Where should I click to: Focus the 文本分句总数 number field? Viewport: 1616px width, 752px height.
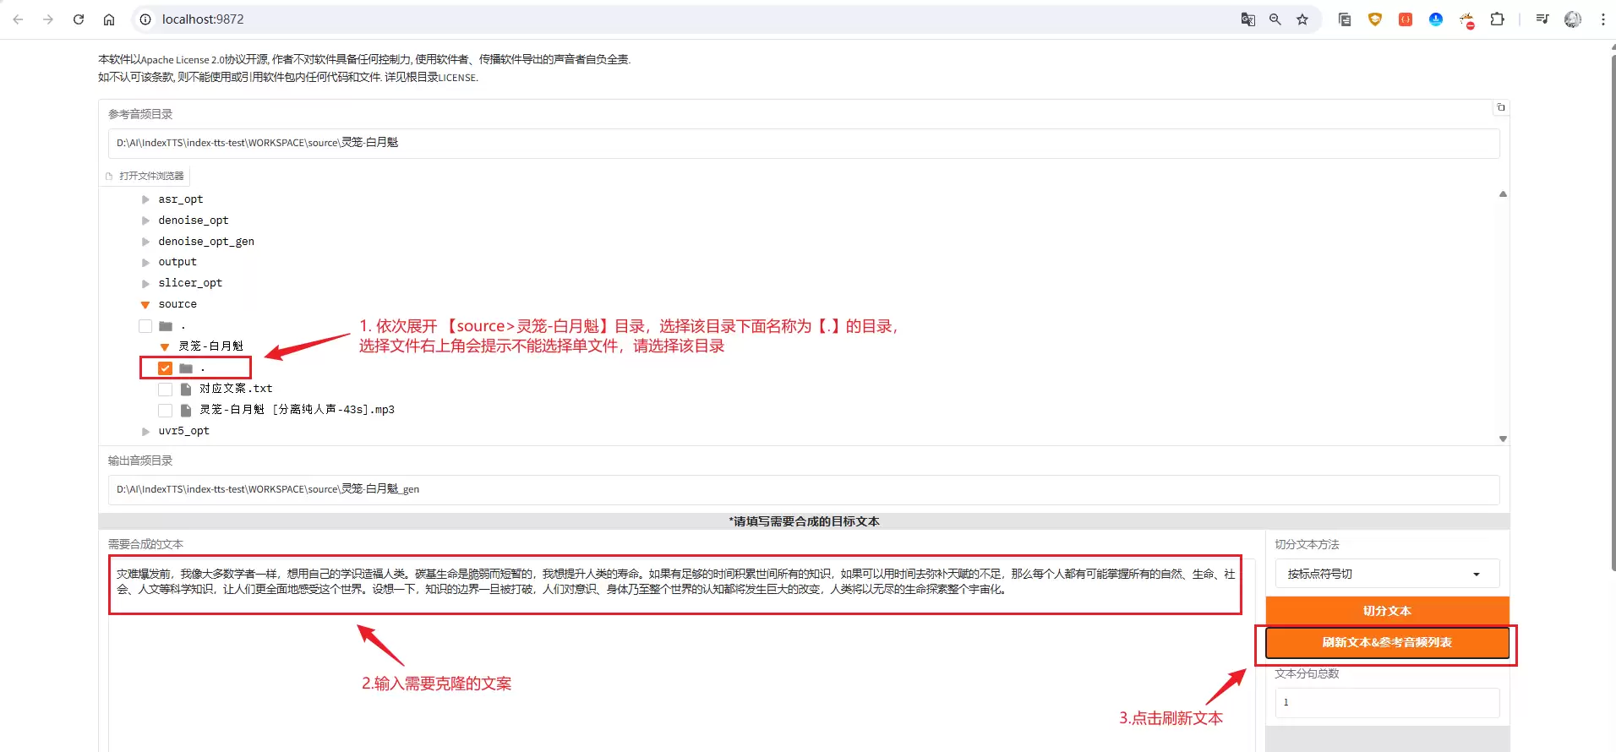(1387, 702)
